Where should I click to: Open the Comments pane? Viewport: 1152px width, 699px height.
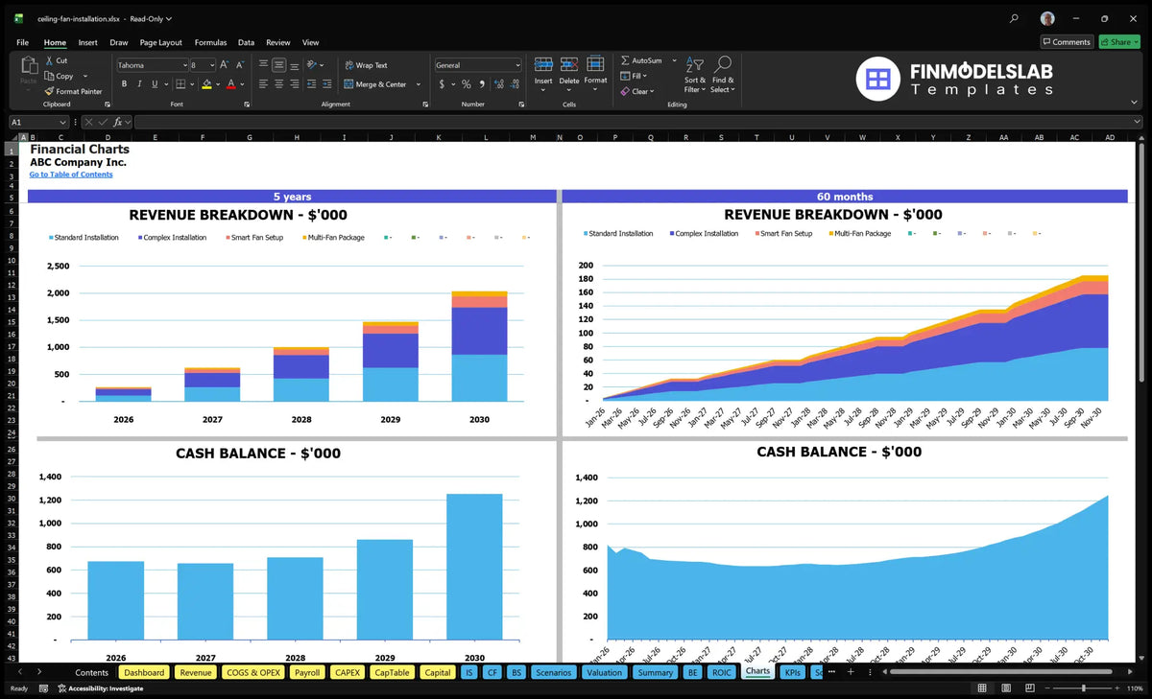point(1067,42)
